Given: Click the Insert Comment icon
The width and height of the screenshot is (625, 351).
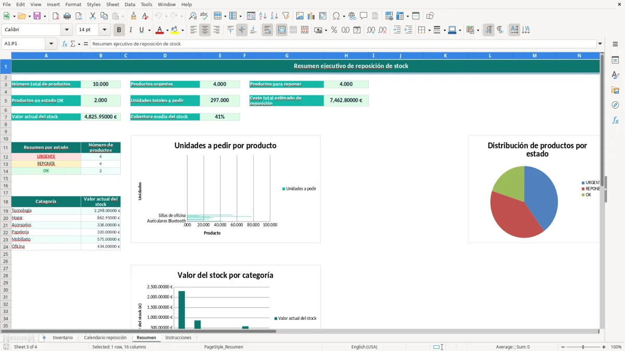Looking at the screenshot, I should point(364,16).
